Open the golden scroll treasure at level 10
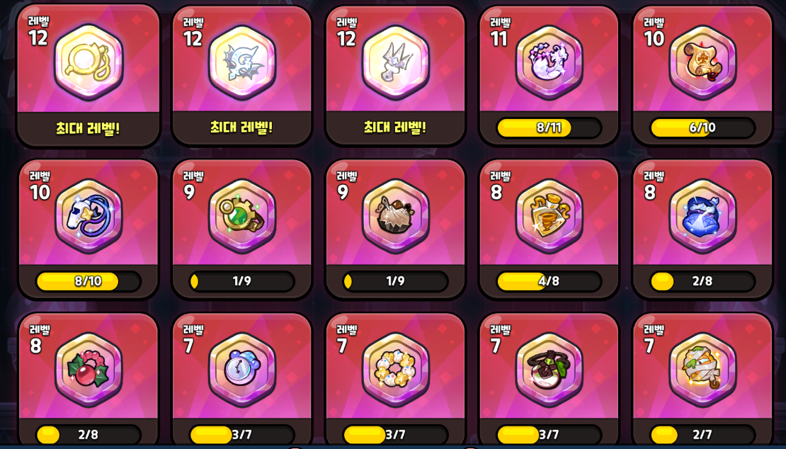The image size is (786, 449). coord(702,62)
